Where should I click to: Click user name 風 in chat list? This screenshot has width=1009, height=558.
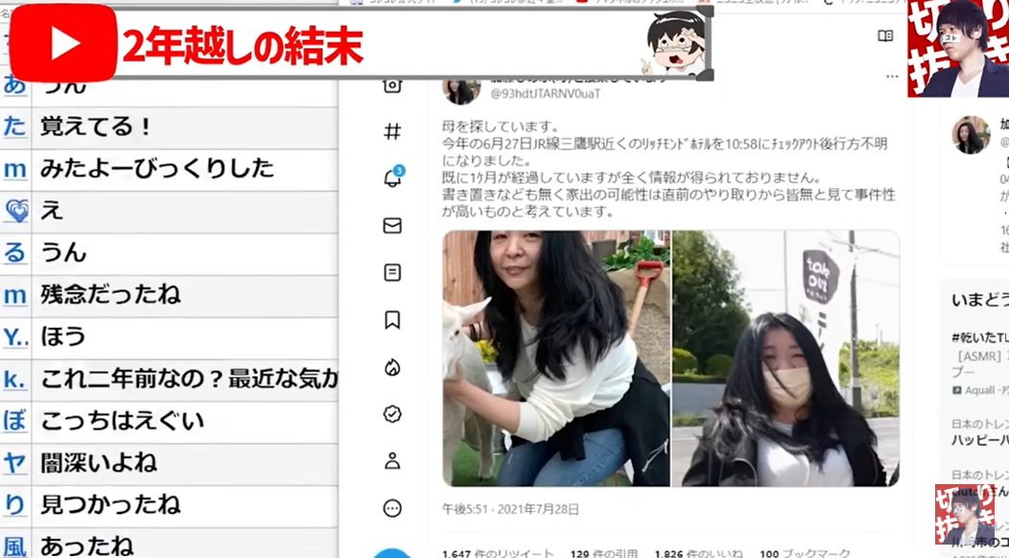14,547
